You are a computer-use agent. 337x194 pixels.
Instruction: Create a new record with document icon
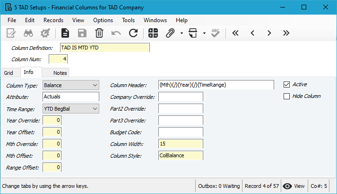click(65, 33)
